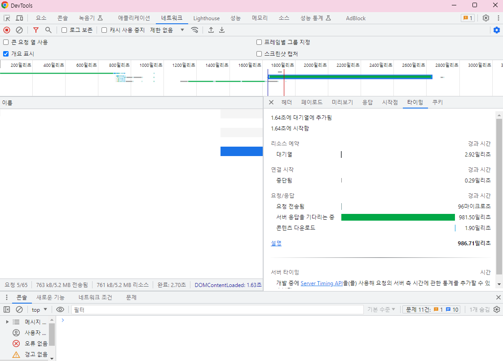View the 미리보기 request tab
Viewport: 503px width, 361px height.
[342, 102]
